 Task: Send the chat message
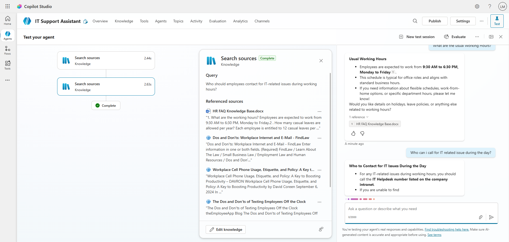click(x=491, y=217)
